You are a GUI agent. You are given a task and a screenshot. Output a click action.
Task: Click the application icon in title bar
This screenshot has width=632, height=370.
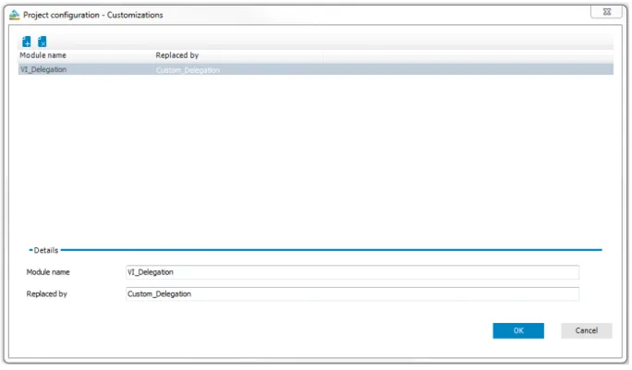15,15
